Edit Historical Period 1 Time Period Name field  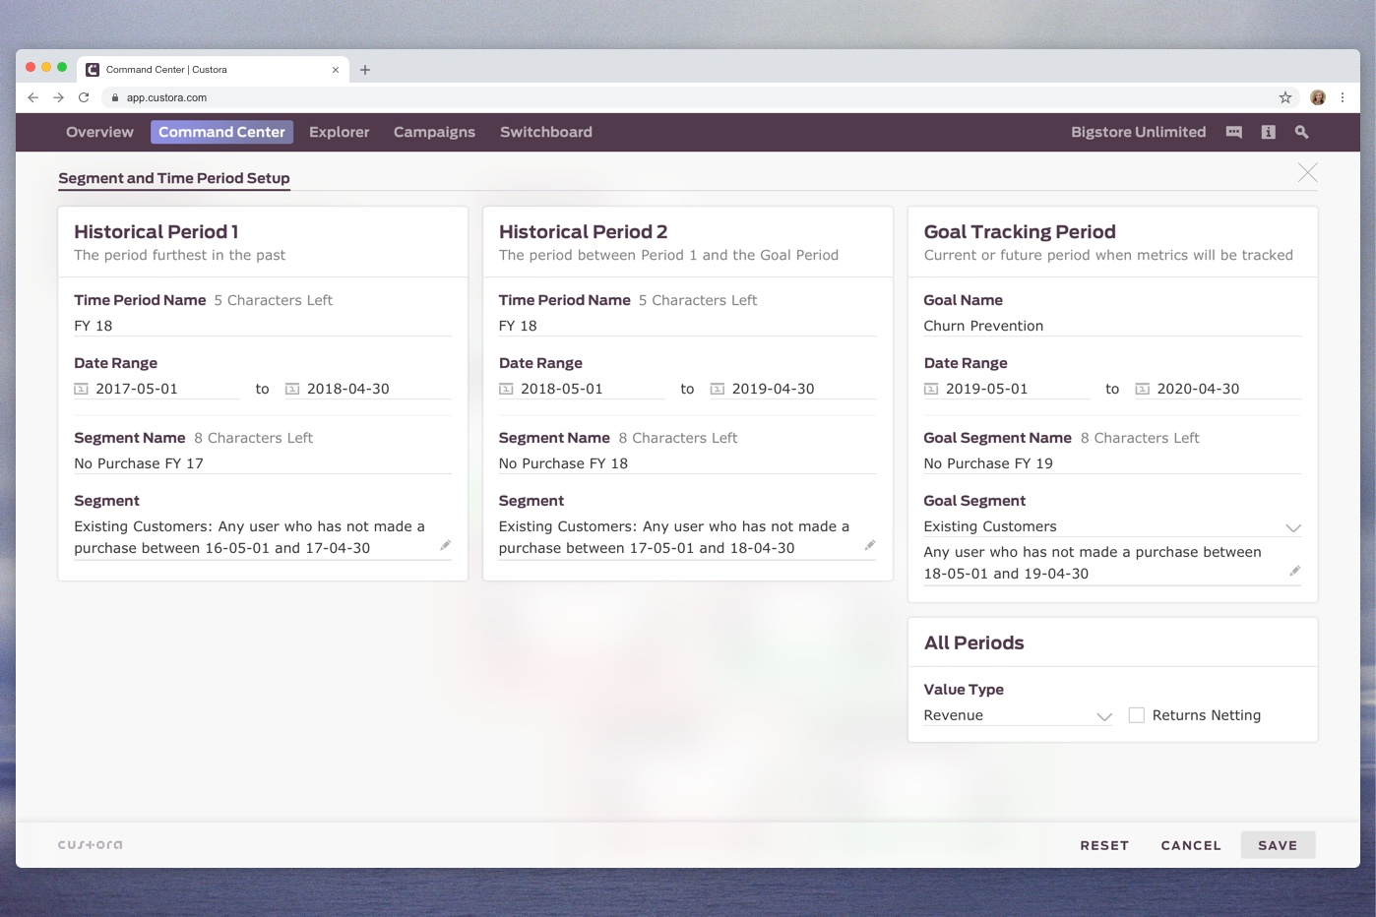(x=263, y=326)
